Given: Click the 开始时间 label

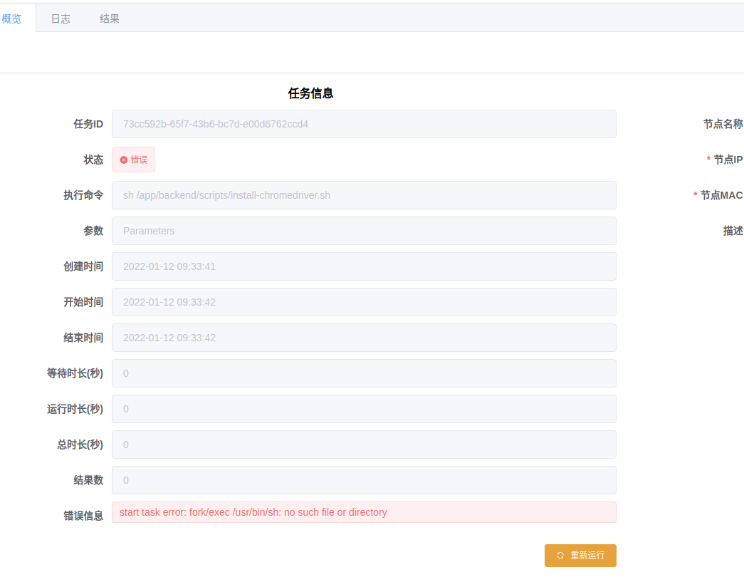Looking at the screenshot, I should [x=83, y=302].
